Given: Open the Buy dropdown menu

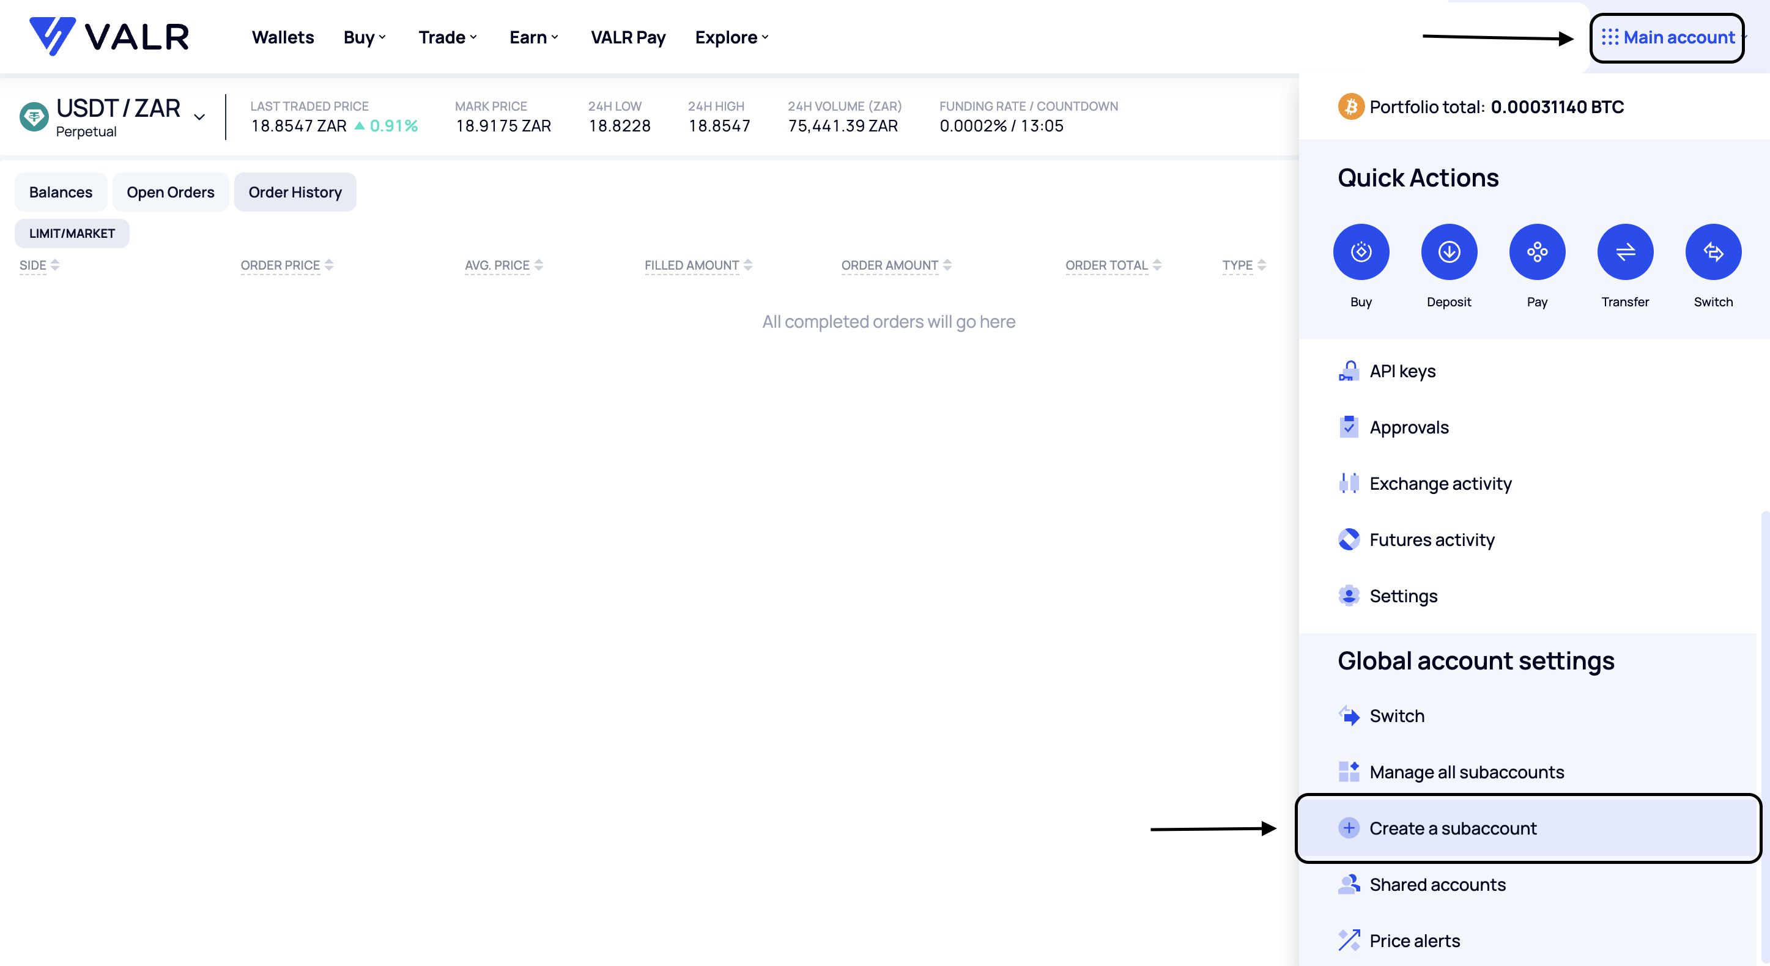Looking at the screenshot, I should [x=364, y=37].
